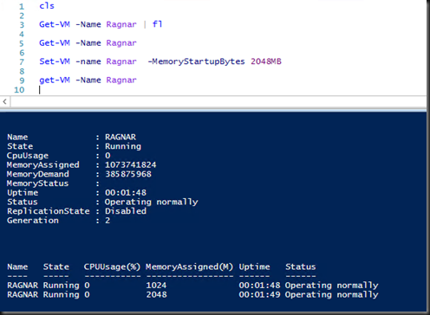Image resolution: width=430 pixels, height=315 pixels.
Task: Click Ragnar argument on line 5
Action: pyautogui.click(x=121, y=43)
